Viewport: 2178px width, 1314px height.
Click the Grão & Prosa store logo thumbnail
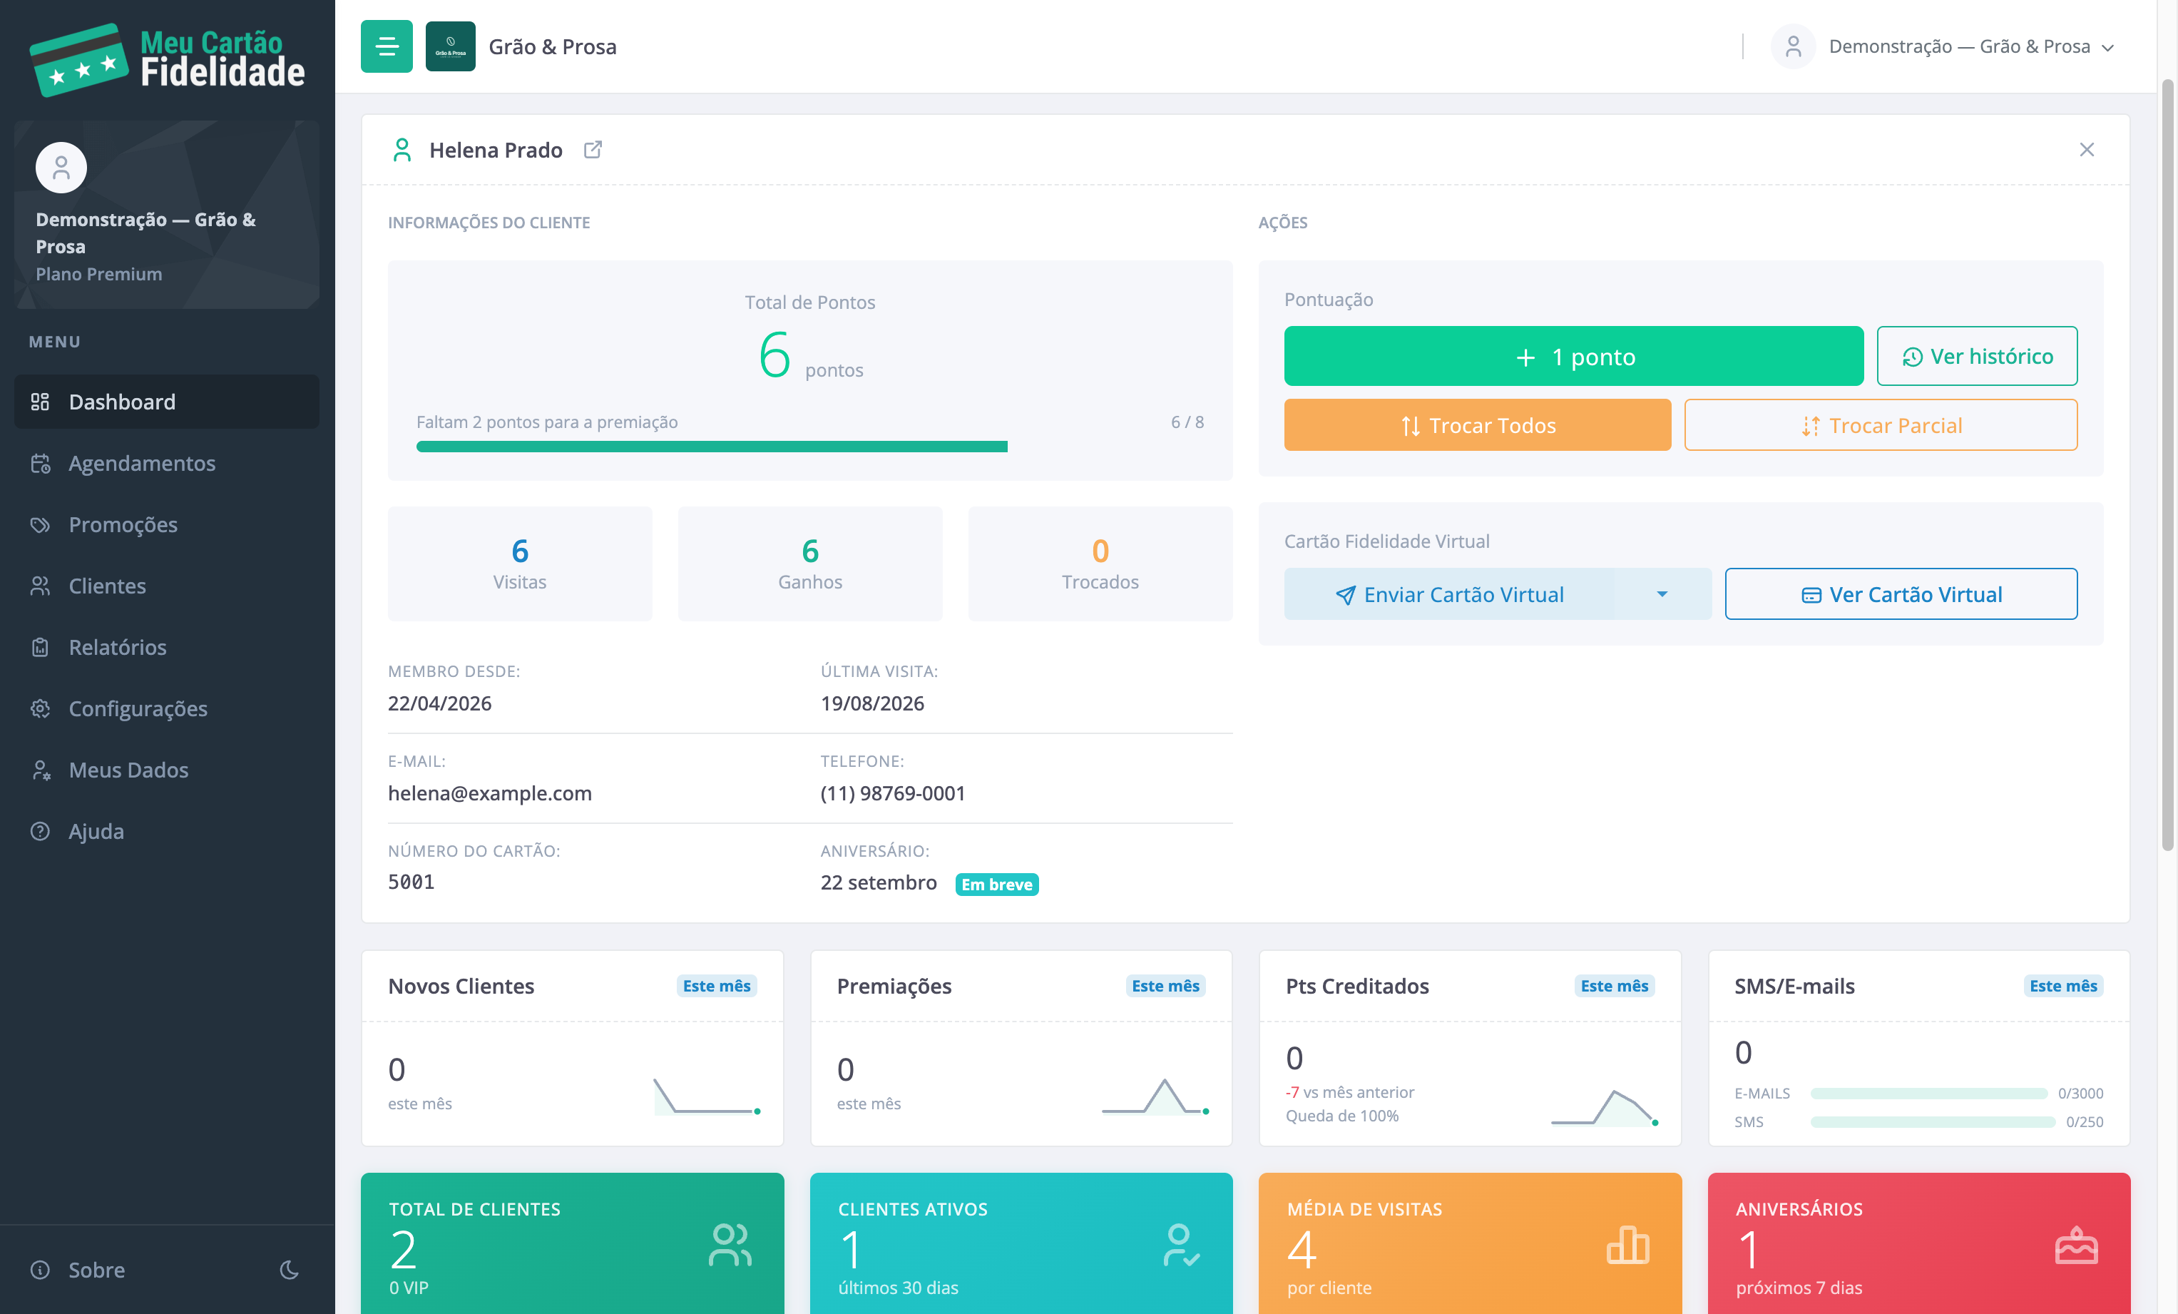(x=450, y=46)
